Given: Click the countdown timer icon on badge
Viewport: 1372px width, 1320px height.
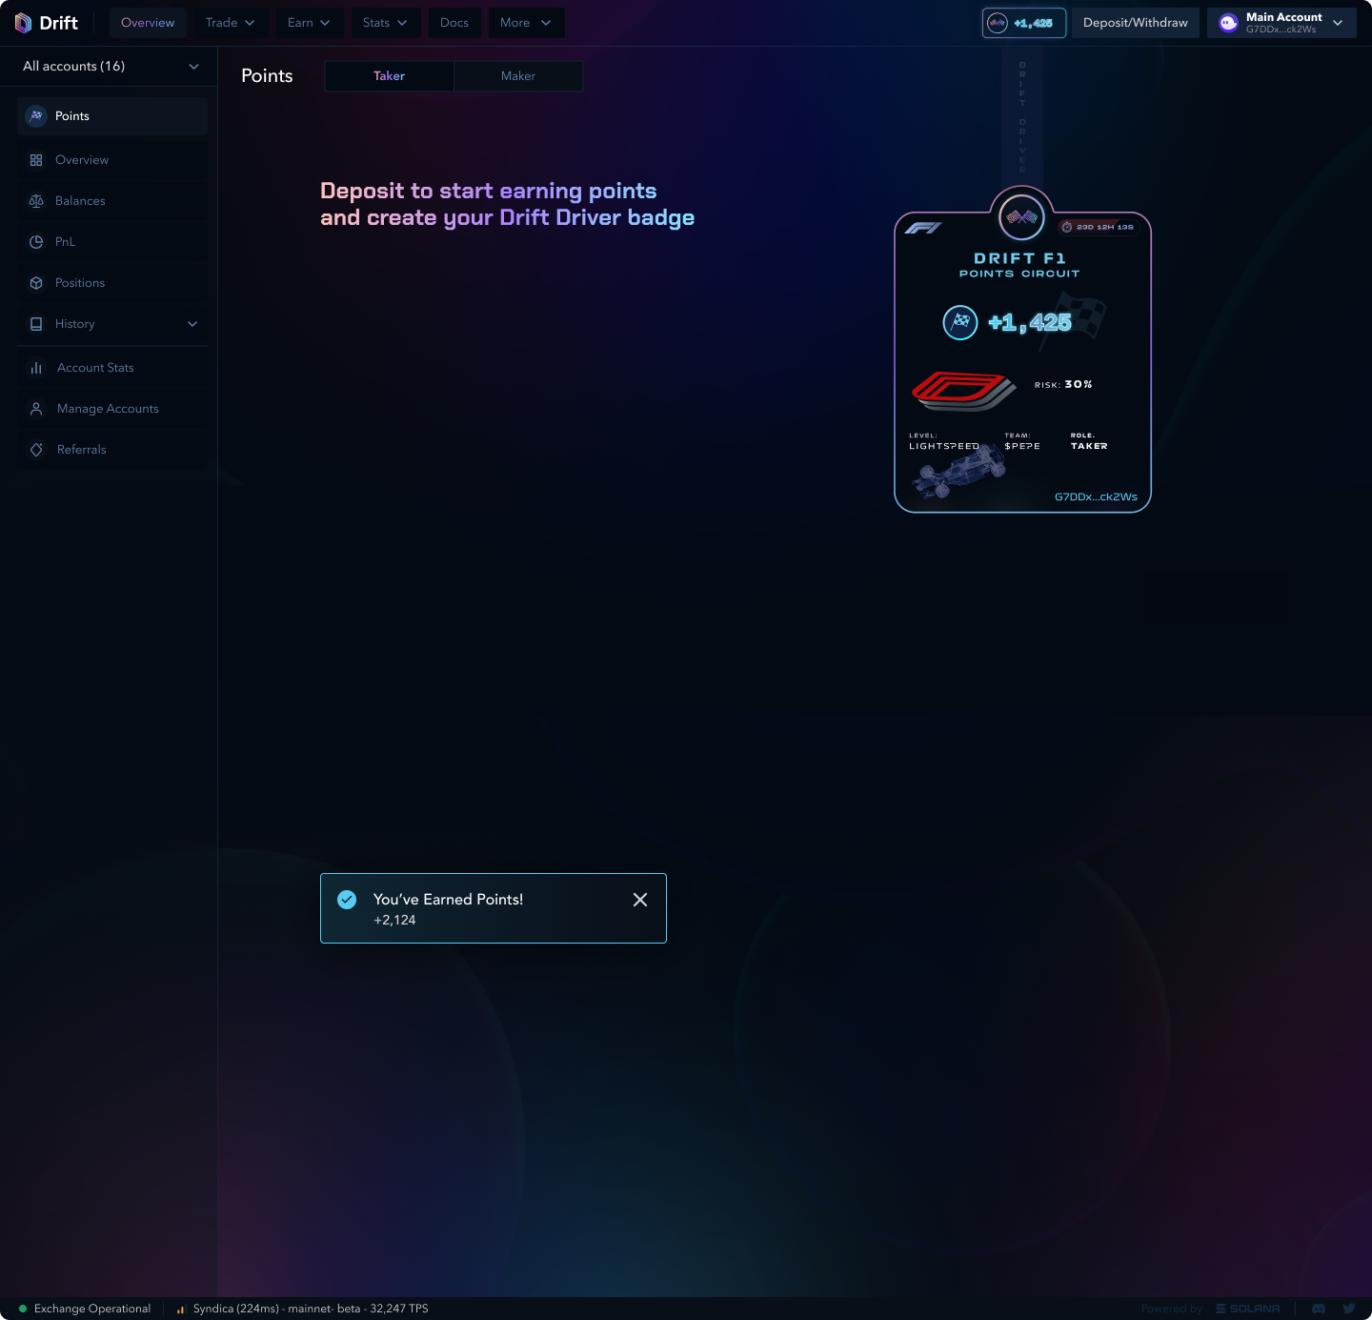Looking at the screenshot, I should click(x=1067, y=227).
